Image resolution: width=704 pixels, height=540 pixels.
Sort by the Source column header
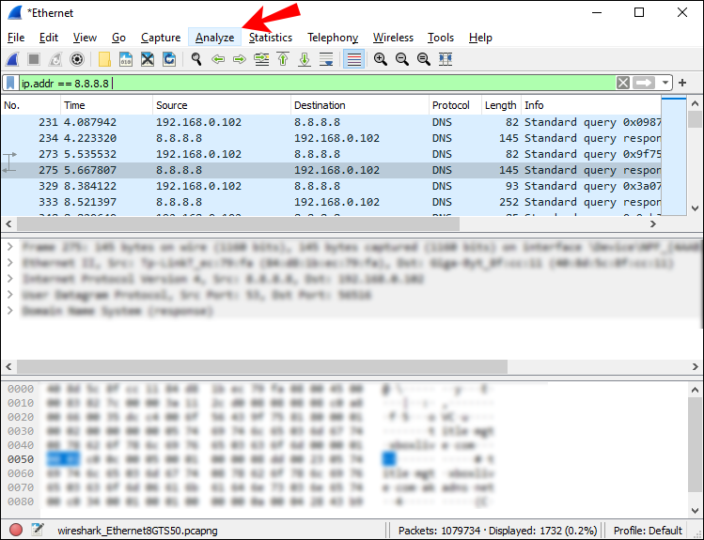pos(222,105)
